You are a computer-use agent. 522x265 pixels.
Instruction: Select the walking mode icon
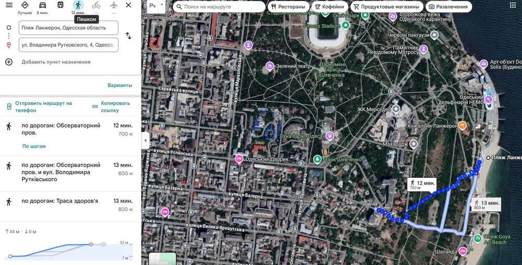coord(78,5)
